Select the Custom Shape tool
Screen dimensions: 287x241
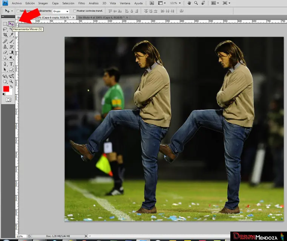[11, 70]
